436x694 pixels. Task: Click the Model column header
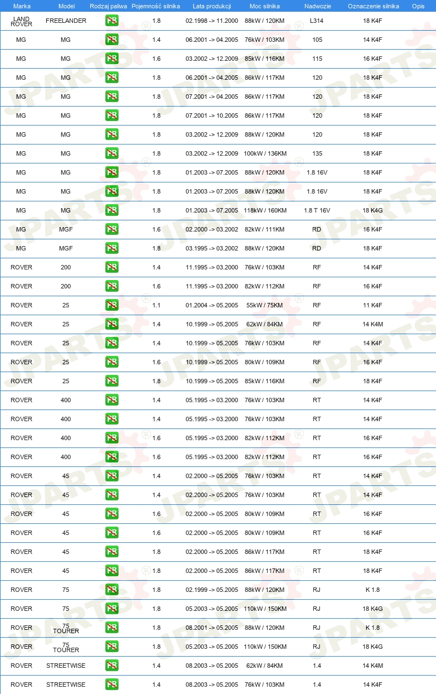pyautogui.click(x=66, y=6)
